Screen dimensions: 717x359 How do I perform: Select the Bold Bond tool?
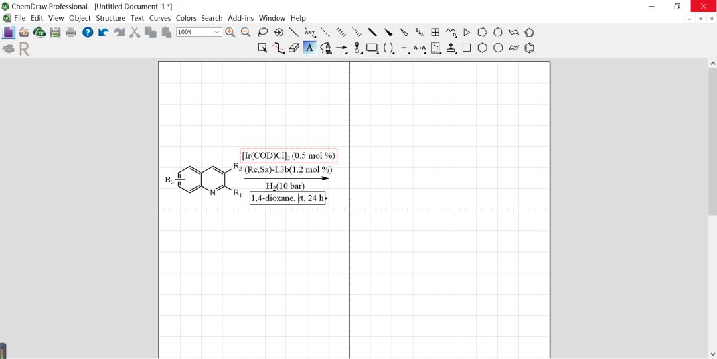click(372, 33)
